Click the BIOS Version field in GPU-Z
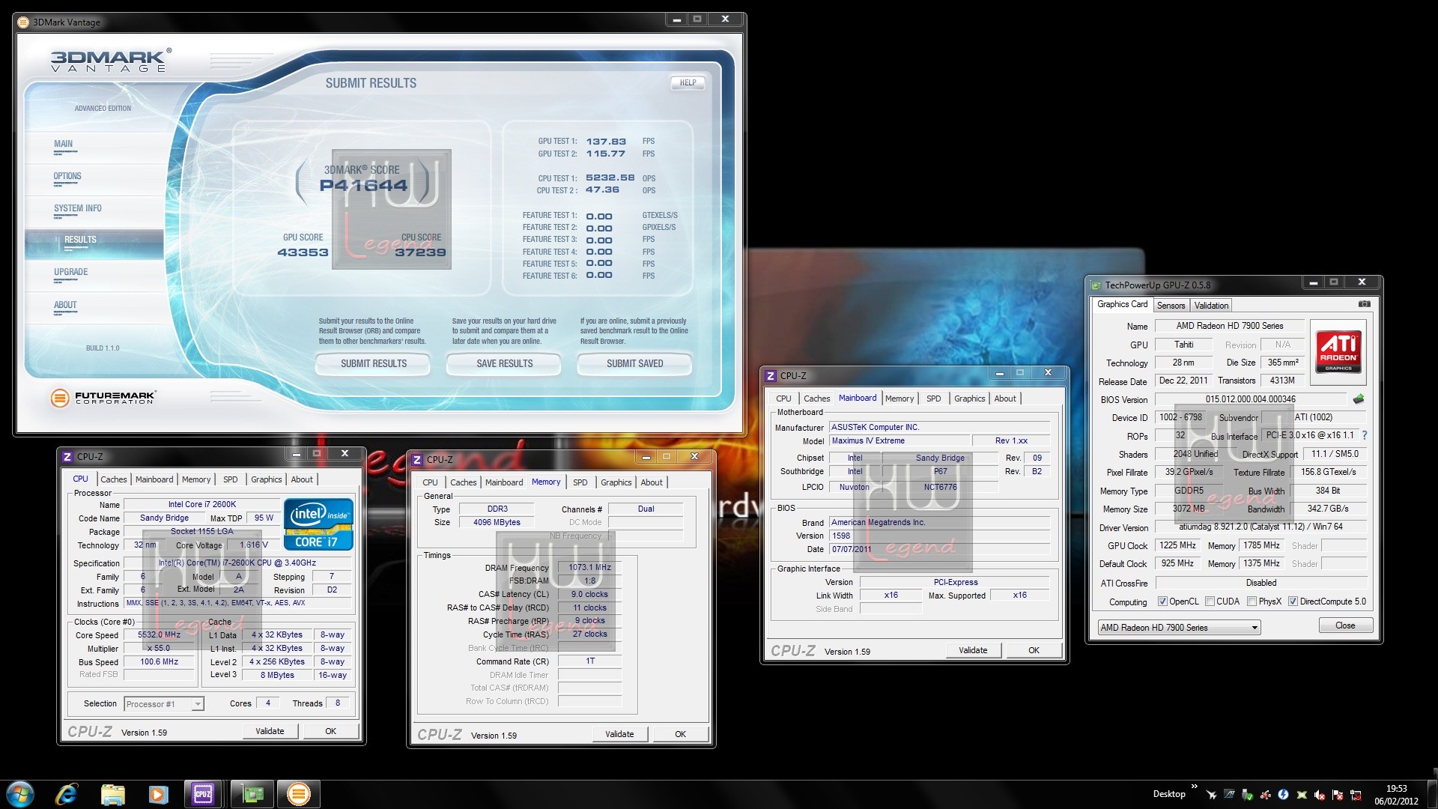This screenshot has height=809, width=1438. 1250,399
